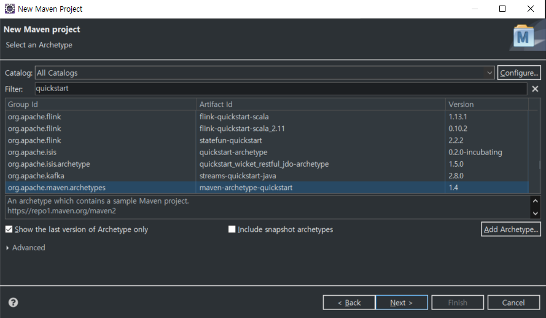The width and height of the screenshot is (546, 318).
Task: Select quickstart_wicket_restful_jdo-archetype row
Action: (267, 164)
